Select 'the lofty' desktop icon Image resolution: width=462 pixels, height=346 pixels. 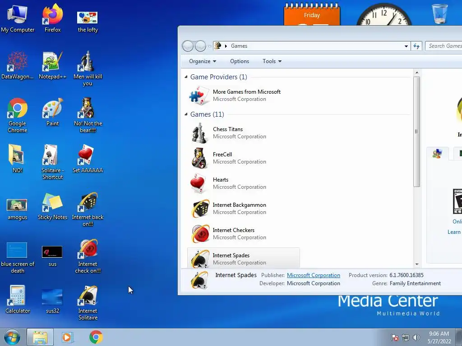click(88, 21)
